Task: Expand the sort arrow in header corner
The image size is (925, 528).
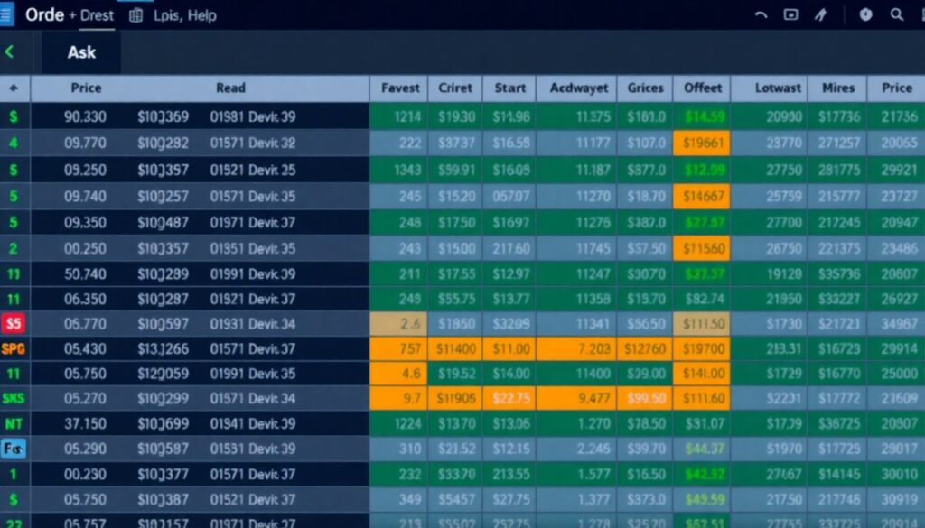Action: (14, 88)
